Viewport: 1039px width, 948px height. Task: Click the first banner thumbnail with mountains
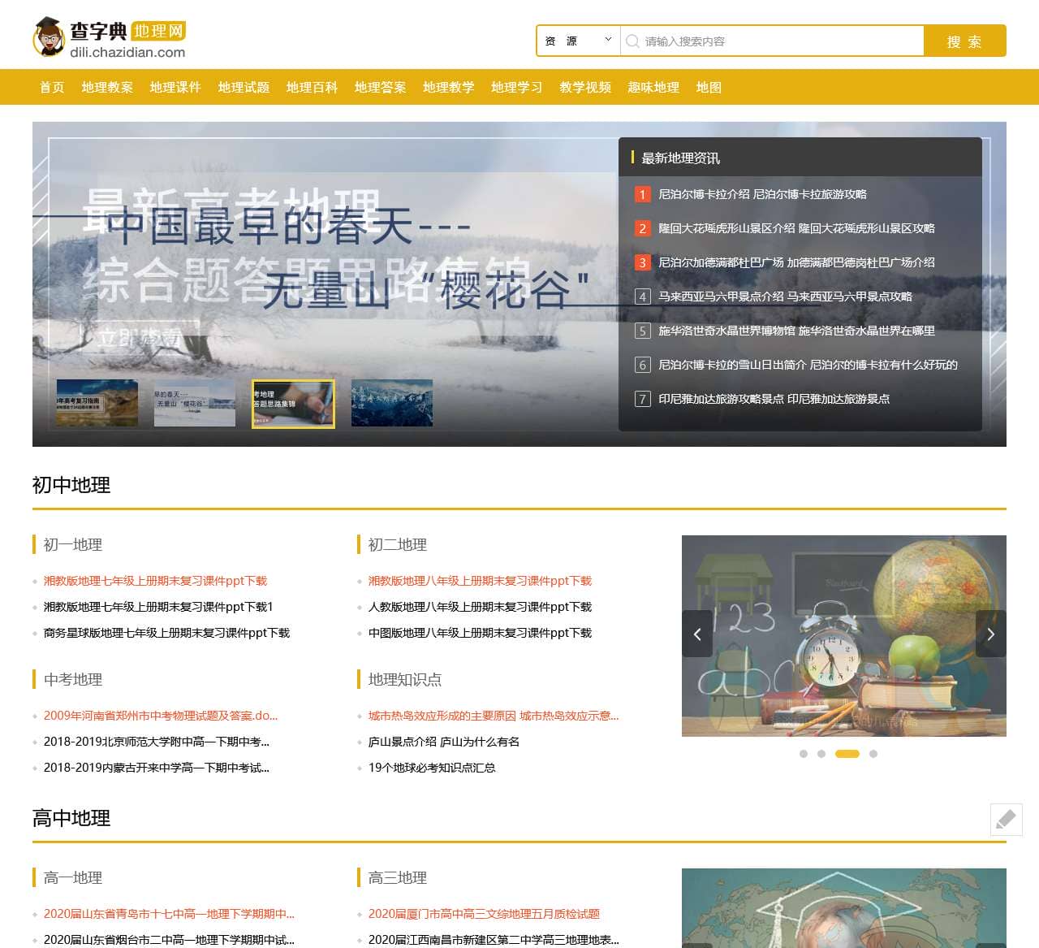coord(97,403)
